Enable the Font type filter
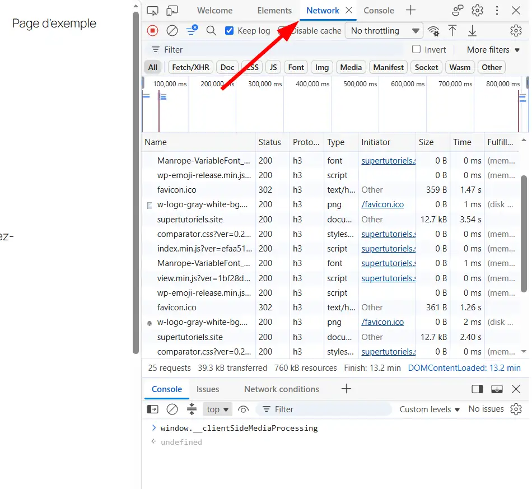Image resolution: width=532 pixels, height=489 pixels. (x=296, y=67)
